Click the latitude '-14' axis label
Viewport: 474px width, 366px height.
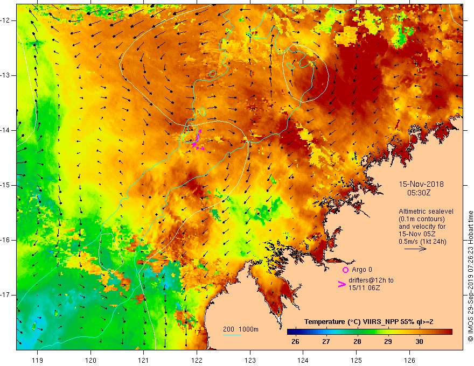point(5,130)
